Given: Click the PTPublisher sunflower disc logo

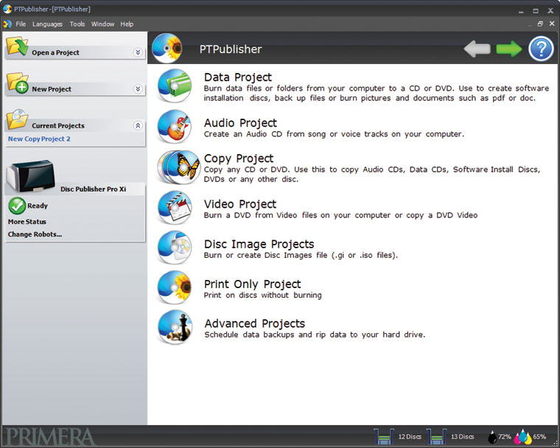Looking at the screenshot, I should pyautogui.click(x=167, y=48).
